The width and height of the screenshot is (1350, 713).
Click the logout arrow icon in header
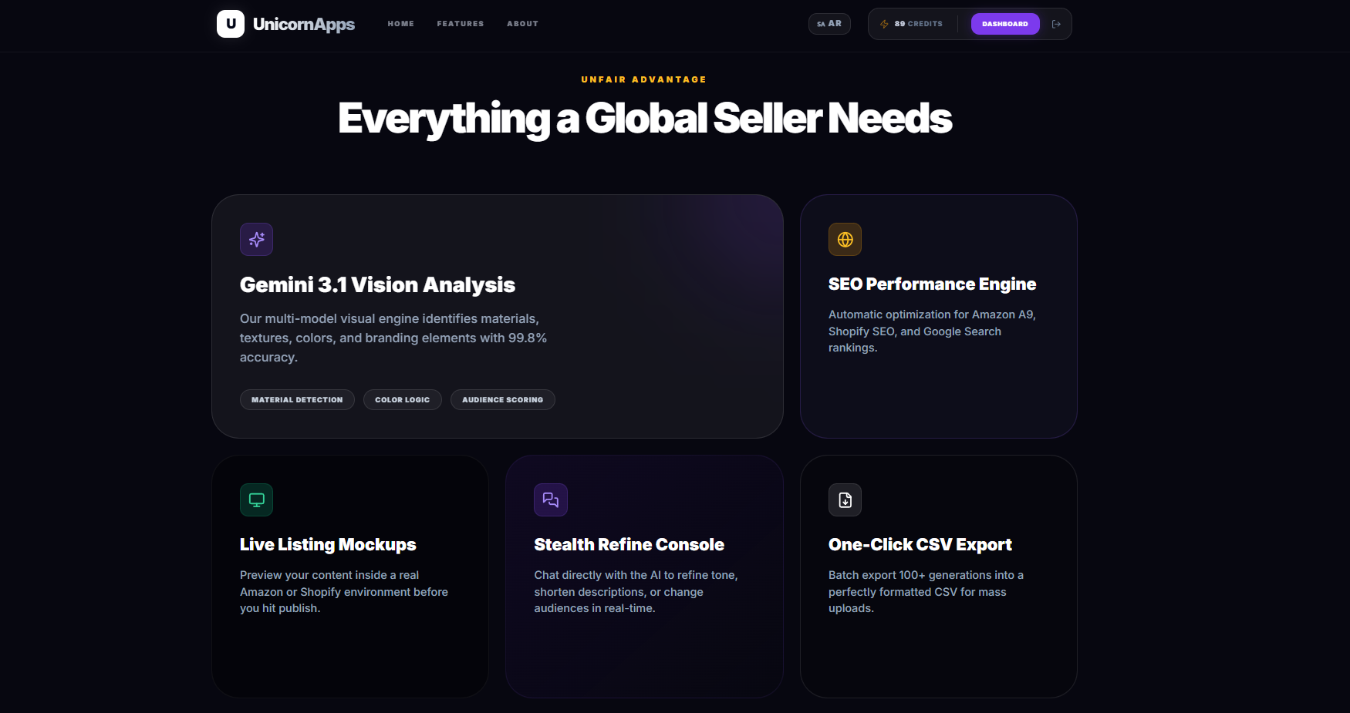click(x=1056, y=24)
